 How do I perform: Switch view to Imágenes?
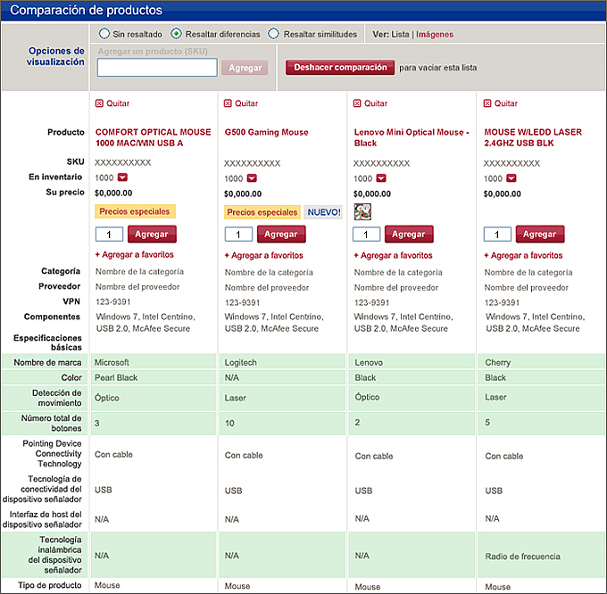434,35
